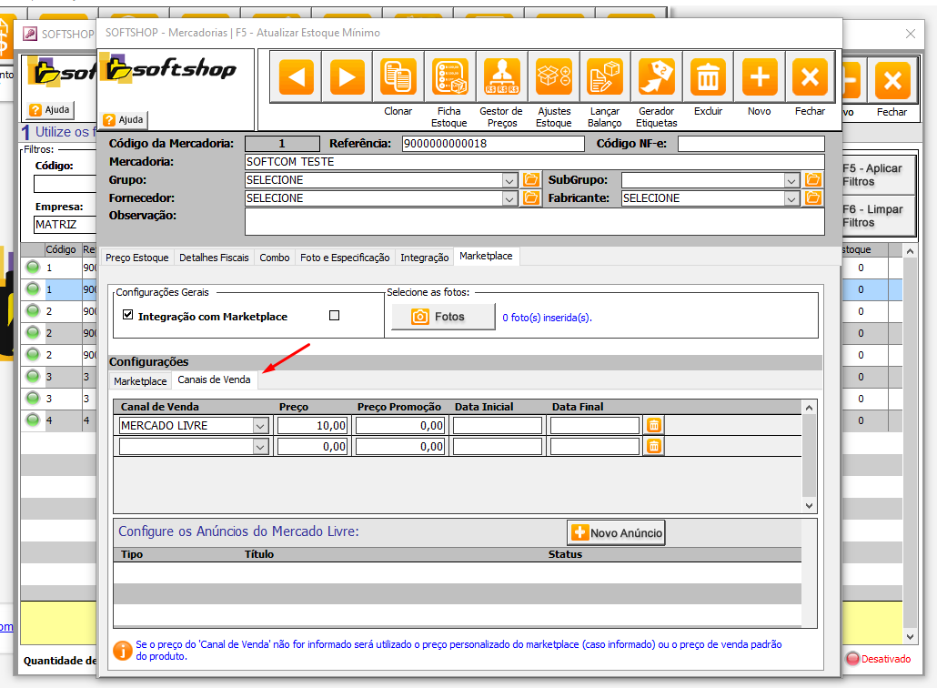Expand the Grupo dropdown
Screen dimensions: 937x688
click(509, 180)
